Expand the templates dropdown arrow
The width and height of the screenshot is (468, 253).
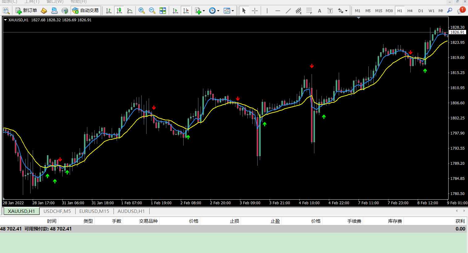(233, 11)
